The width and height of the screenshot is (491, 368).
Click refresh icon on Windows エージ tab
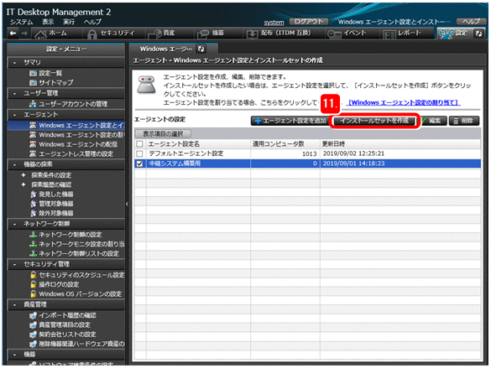201,49
